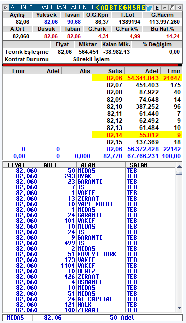The height and width of the screenshot is (323, 186).
Task: Select the 82,15 ask price level
Action: pyautogui.click(x=137, y=142)
